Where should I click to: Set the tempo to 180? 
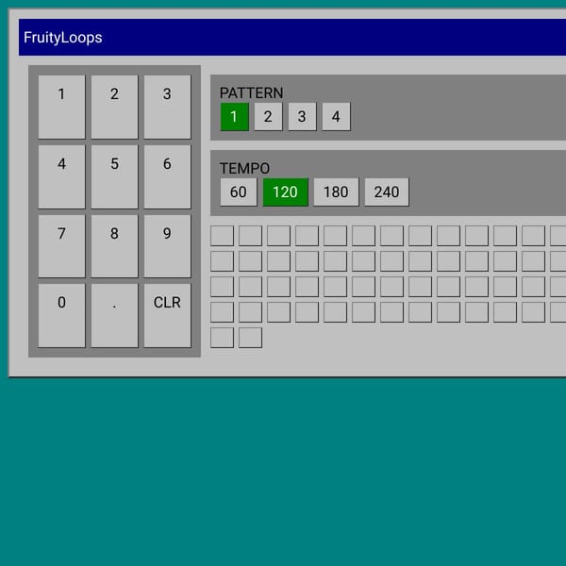click(x=336, y=192)
